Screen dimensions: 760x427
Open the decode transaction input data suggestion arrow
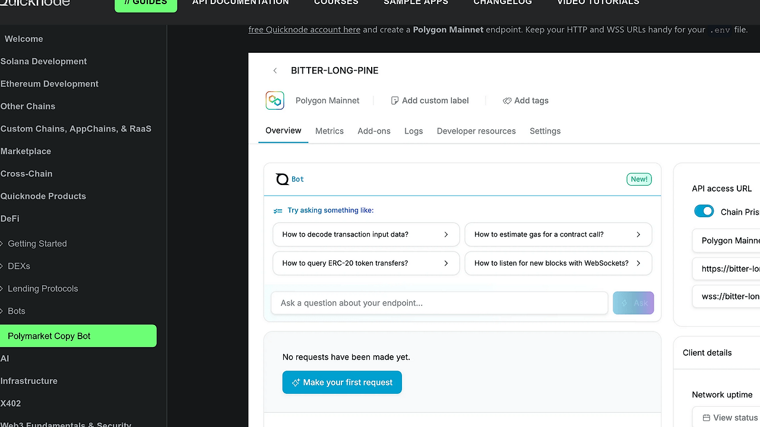[446, 234]
